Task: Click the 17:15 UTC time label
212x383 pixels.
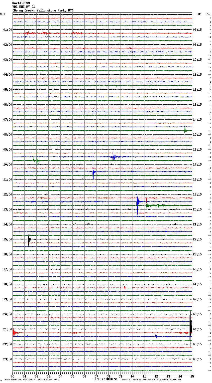Action: (197, 165)
